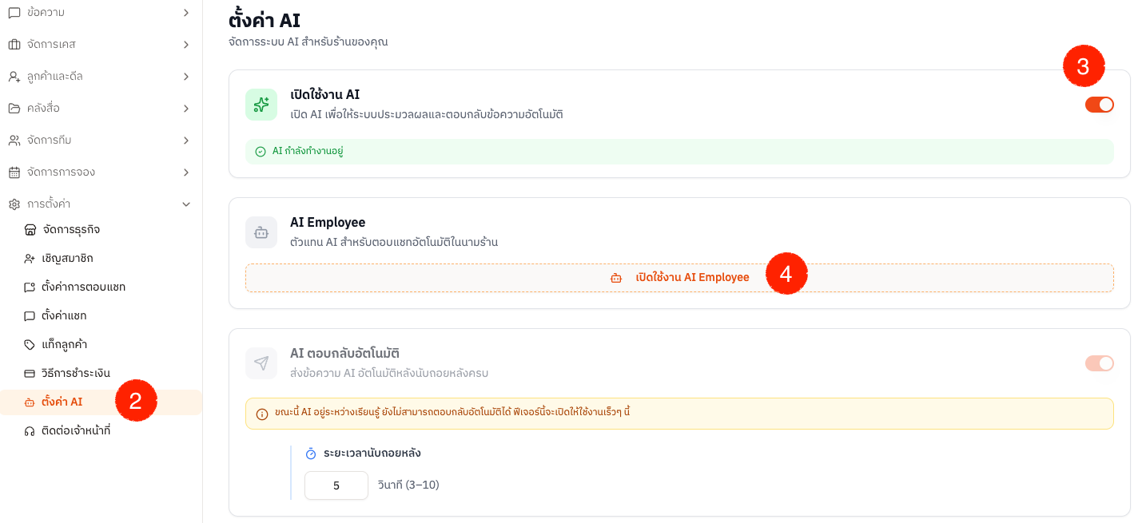Click the check circle icon beside AI กำลังทำงานอยู่
The height and width of the screenshot is (523, 1142).
click(261, 152)
